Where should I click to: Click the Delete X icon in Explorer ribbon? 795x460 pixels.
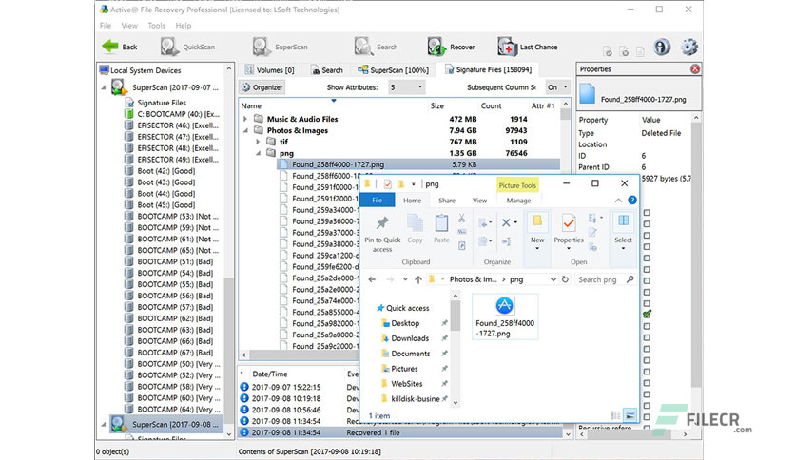pos(506,222)
